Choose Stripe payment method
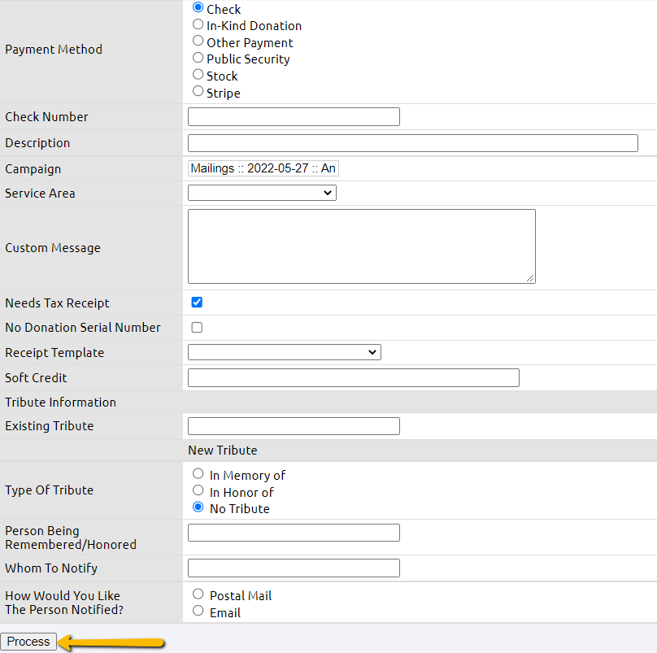The width and height of the screenshot is (657, 653). tap(197, 92)
